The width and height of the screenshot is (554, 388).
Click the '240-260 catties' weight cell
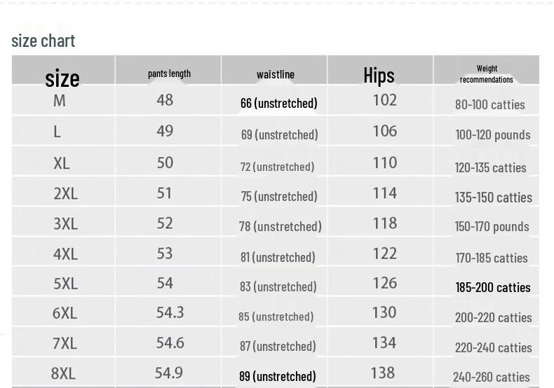coord(492,377)
